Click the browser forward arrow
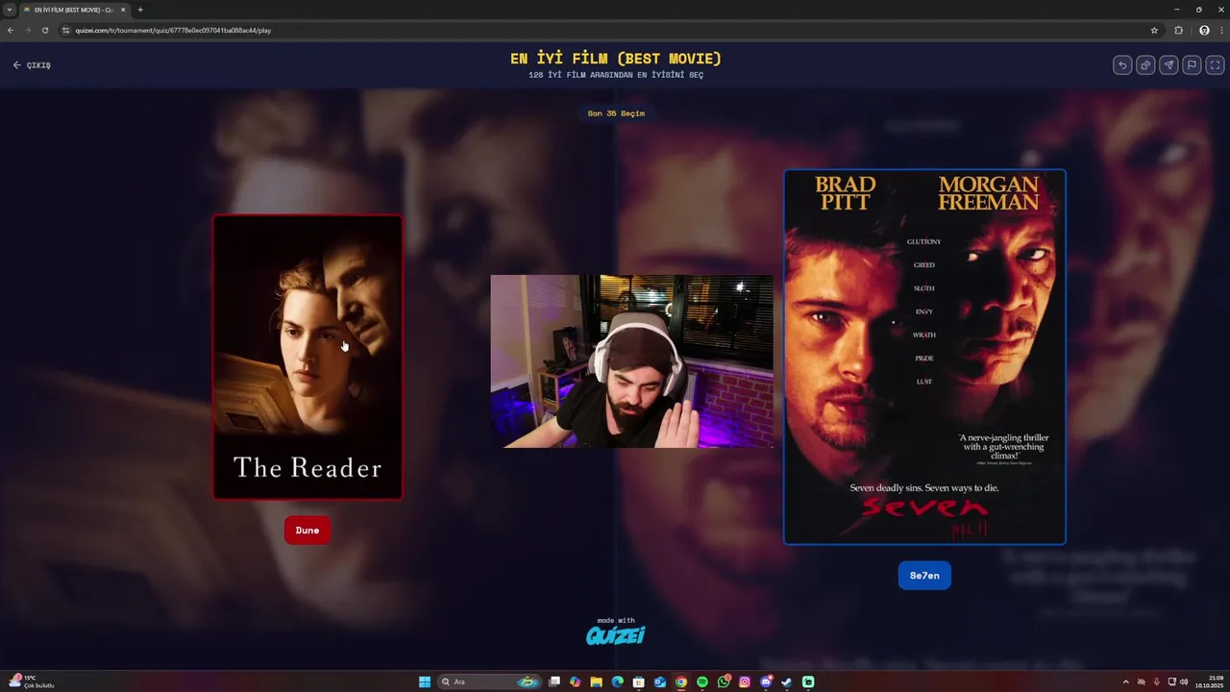This screenshot has height=692, width=1230. click(x=27, y=30)
